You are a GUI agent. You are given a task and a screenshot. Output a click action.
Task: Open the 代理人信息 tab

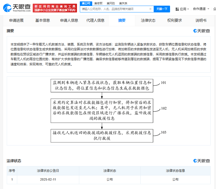[x=95, y=20]
